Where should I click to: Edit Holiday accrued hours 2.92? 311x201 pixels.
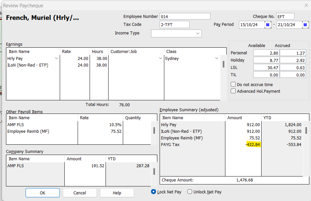(x=293, y=60)
